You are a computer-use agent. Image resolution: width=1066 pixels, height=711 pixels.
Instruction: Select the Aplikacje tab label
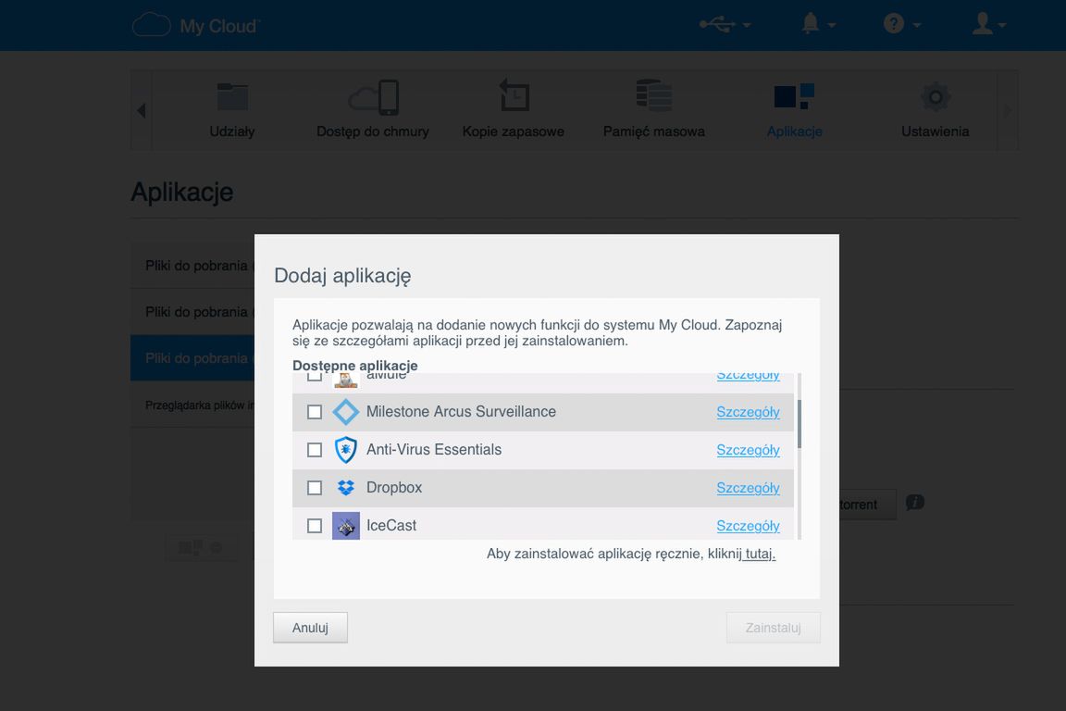click(x=794, y=131)
